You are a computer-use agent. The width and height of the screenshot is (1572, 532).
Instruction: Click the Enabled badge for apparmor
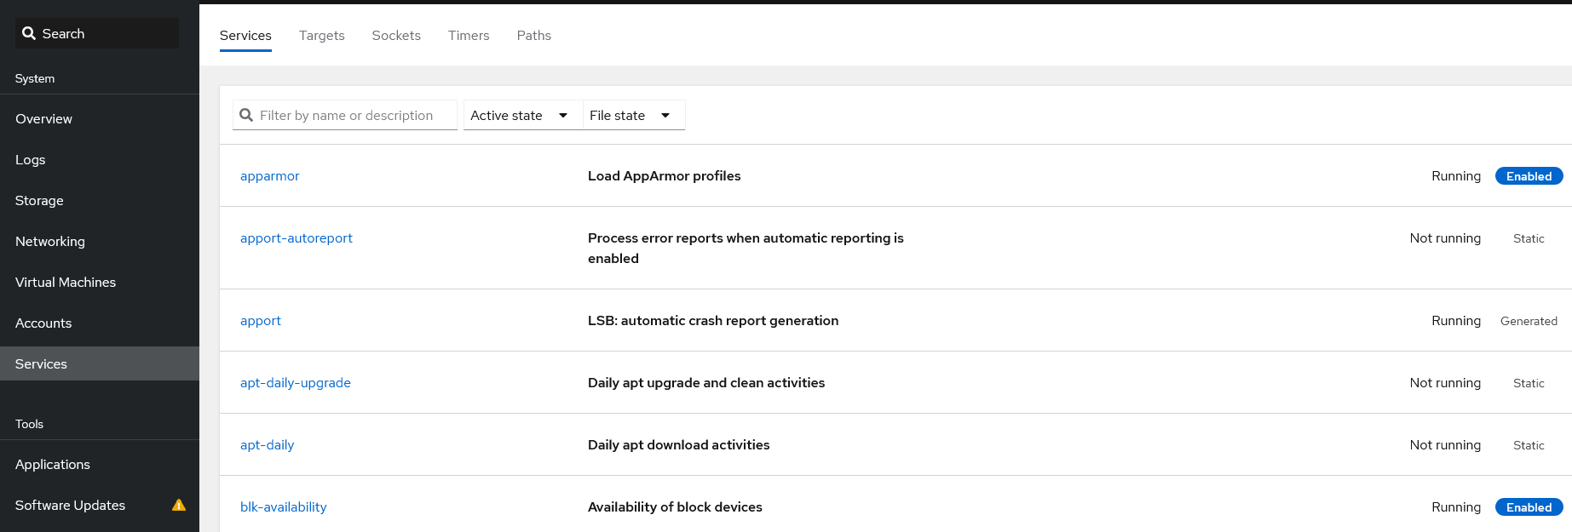1529,176
